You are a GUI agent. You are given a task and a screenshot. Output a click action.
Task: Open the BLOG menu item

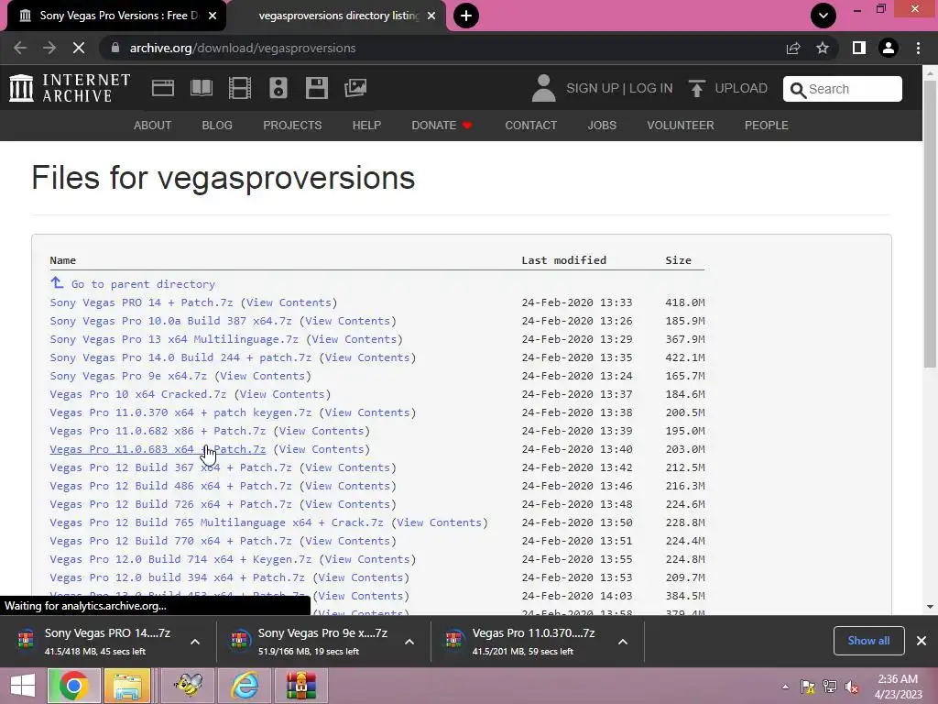click(217, 125)
